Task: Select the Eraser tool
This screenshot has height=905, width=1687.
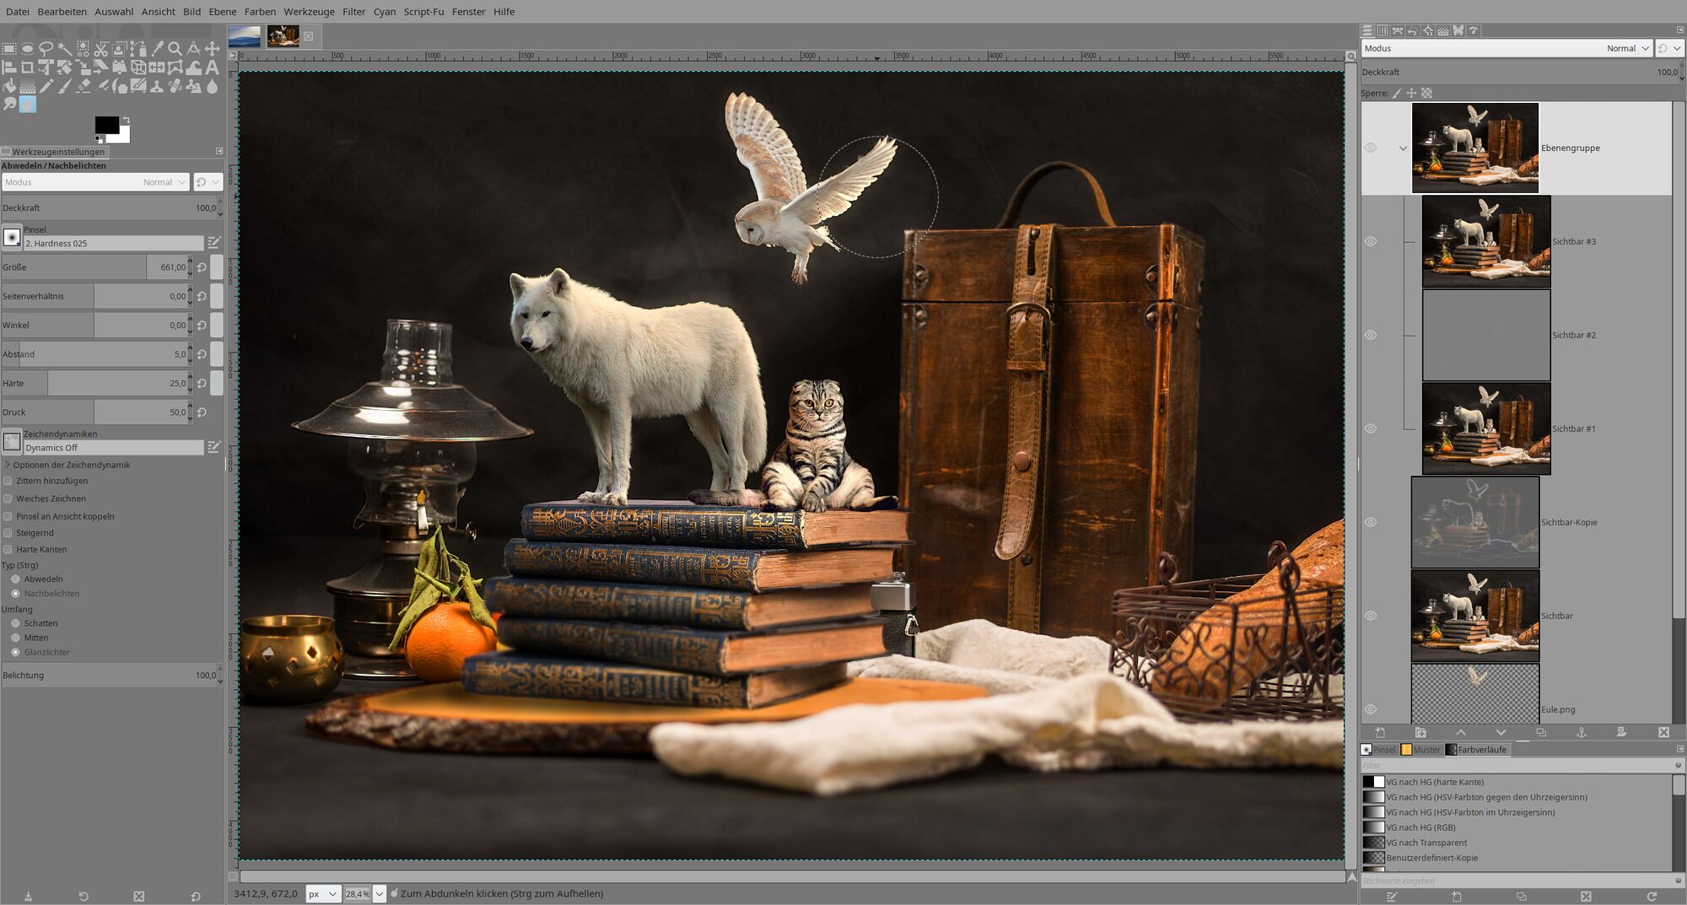Action: [83, 86]
